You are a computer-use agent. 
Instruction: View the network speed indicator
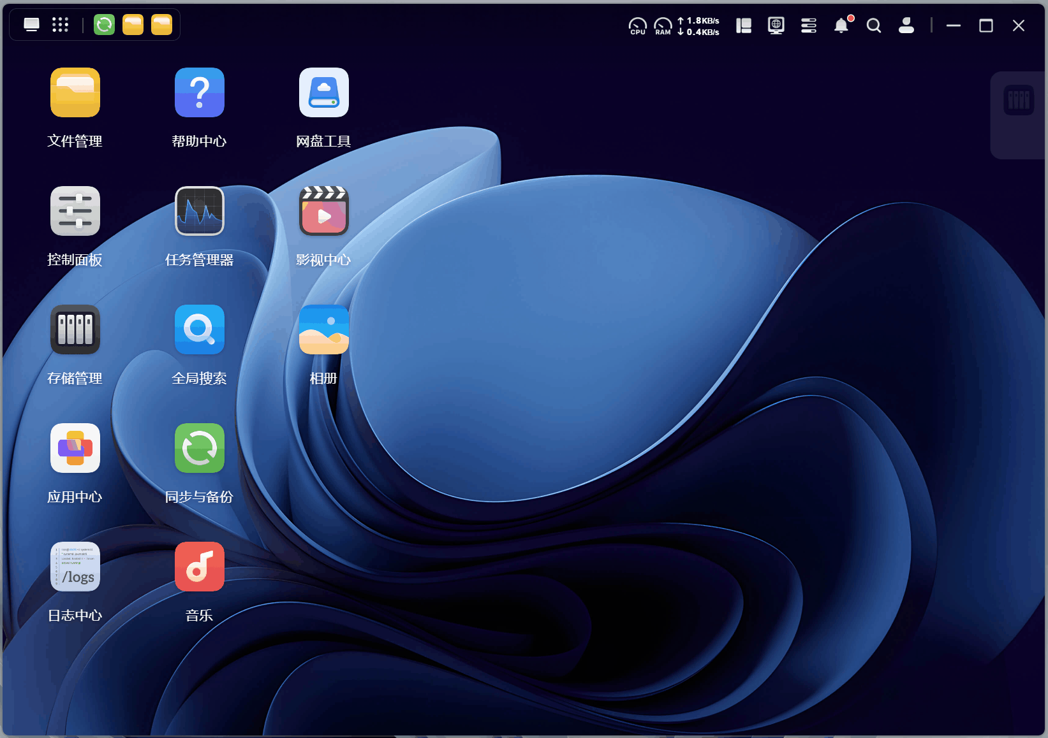(x=698, y=26)
